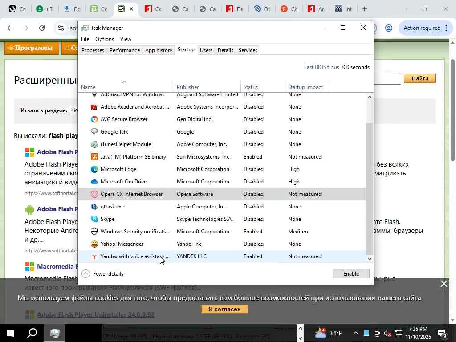
Task: Open a new browser tab
Action: (364, 9)
